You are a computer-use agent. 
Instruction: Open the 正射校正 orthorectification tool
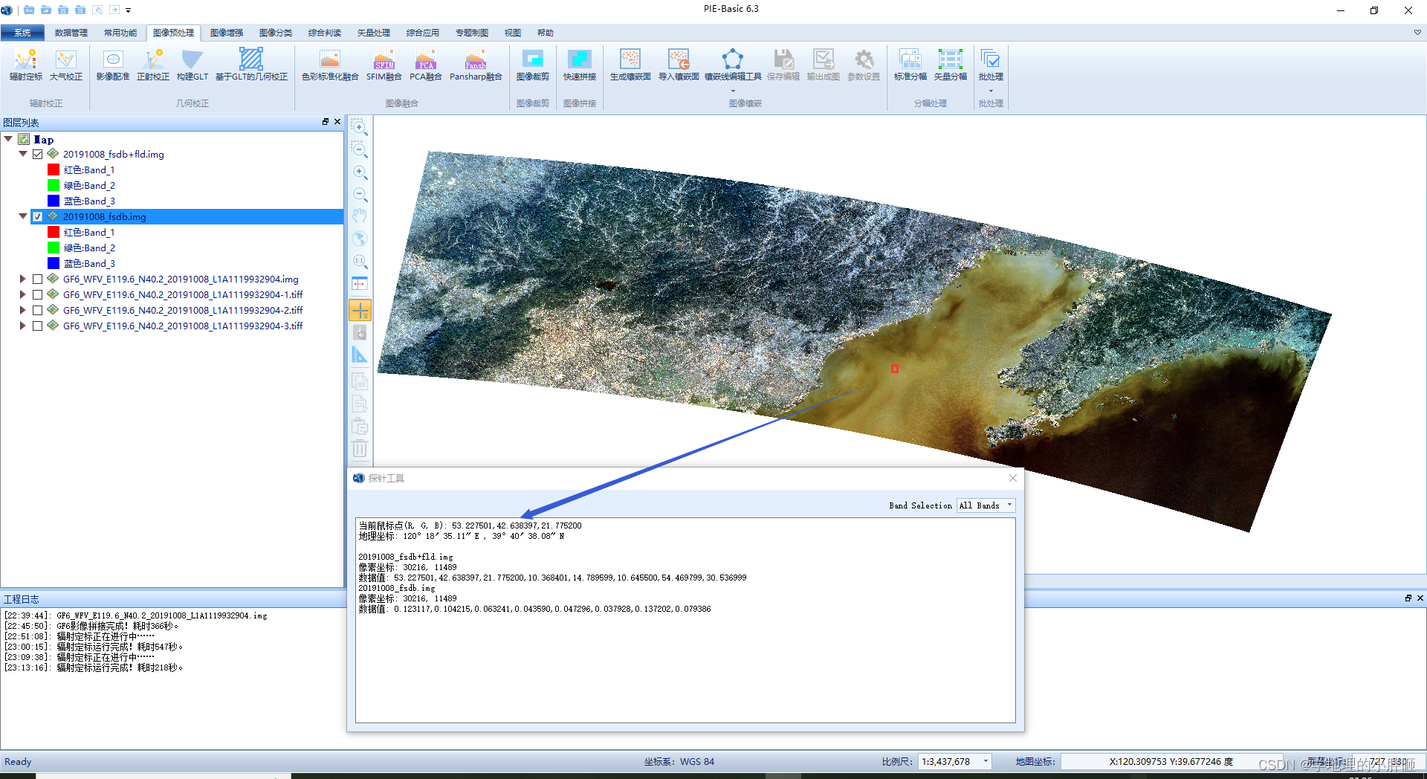pos(153,65)
